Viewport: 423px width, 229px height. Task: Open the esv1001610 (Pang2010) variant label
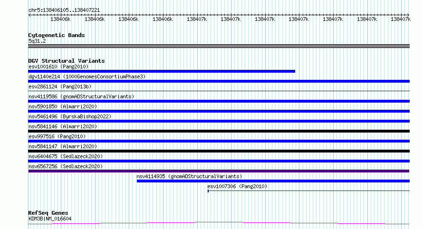[x=58, y=67]
